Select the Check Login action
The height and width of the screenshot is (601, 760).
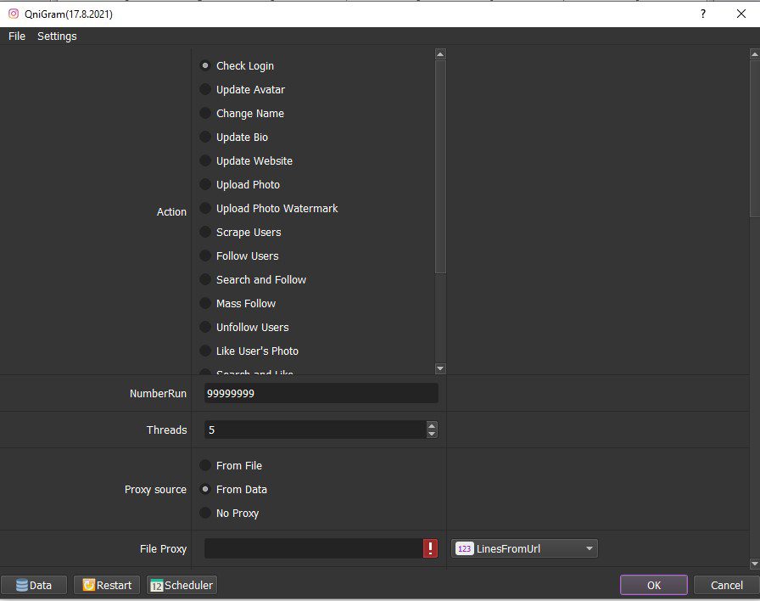(x=237, y=65)
